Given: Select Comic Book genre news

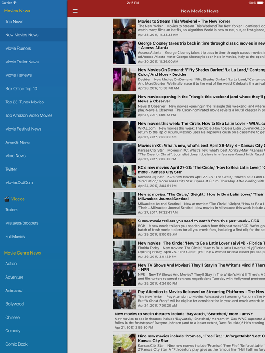Looking at the screenshot, I should coord(34,344).
